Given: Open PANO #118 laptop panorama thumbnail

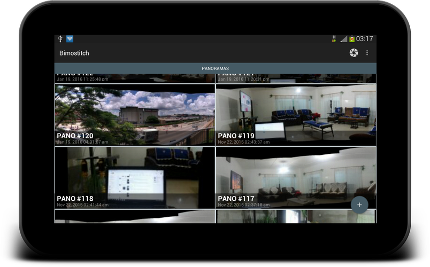Looking at the screenshot, I should pyautogui.click(x=135, y=177).
